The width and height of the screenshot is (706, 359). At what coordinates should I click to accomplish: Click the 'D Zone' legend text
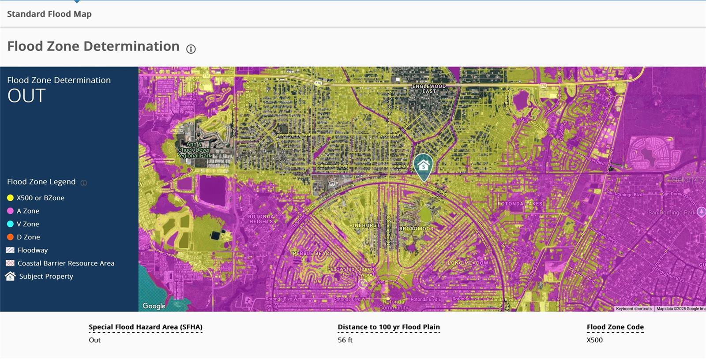[28, 237]
